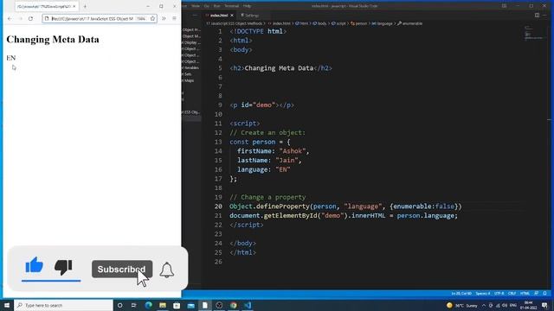Open Cortana circle on the taskbar
Image resolution: width=554 pixels, height=311 pixels.
(119, 305)
